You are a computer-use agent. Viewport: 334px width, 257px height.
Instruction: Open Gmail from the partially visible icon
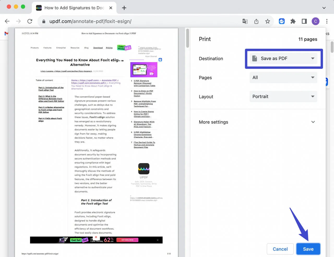point(6,33)
